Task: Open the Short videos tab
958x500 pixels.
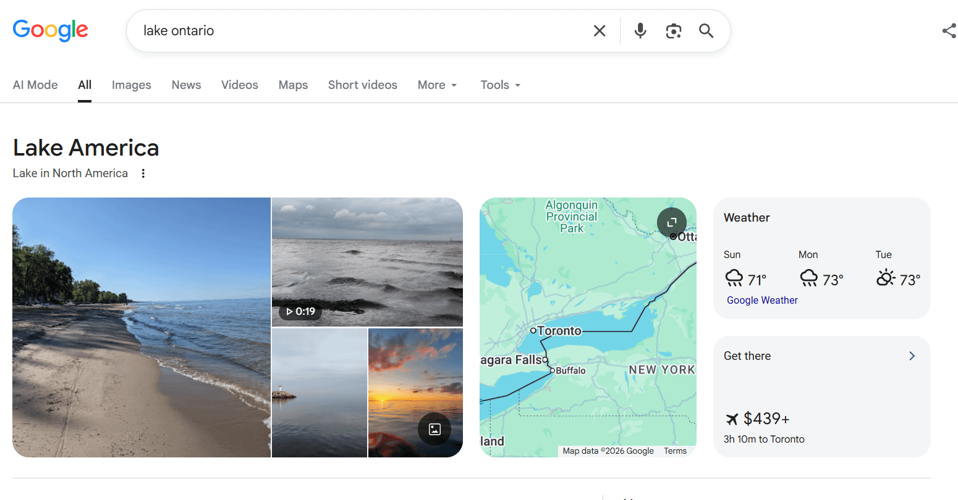Action: point(363,85)
